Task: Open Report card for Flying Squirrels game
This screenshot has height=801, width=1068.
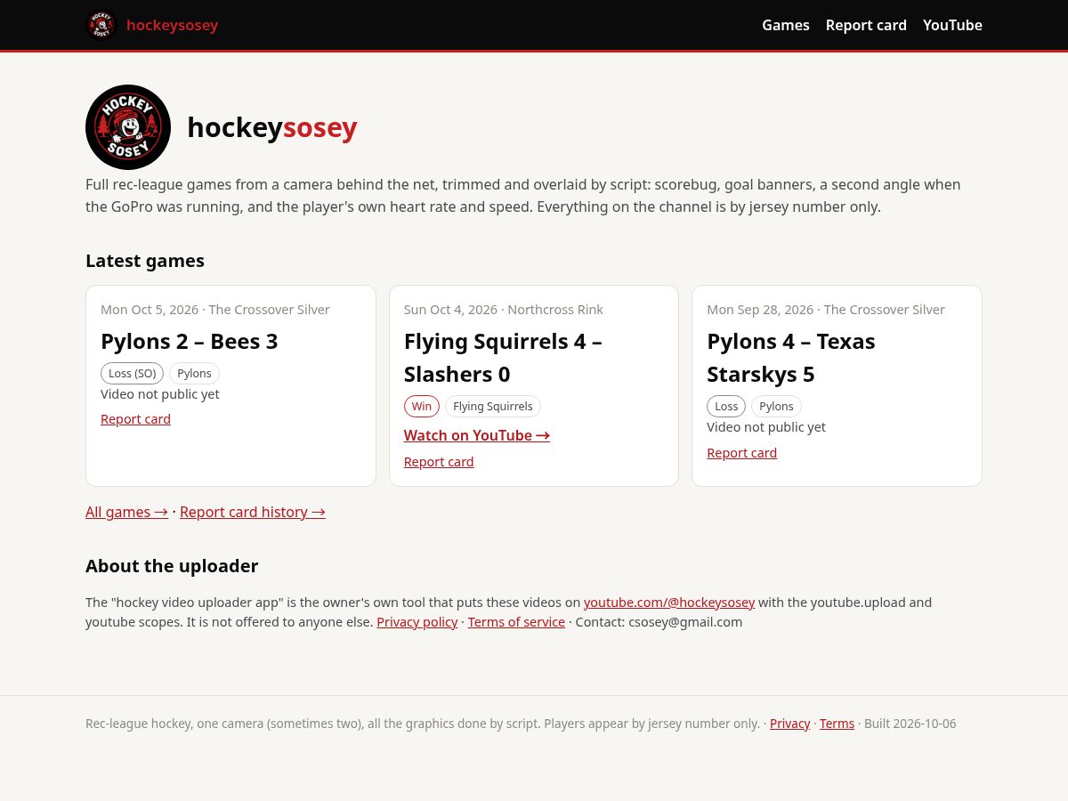Action: tap(439, 462)
